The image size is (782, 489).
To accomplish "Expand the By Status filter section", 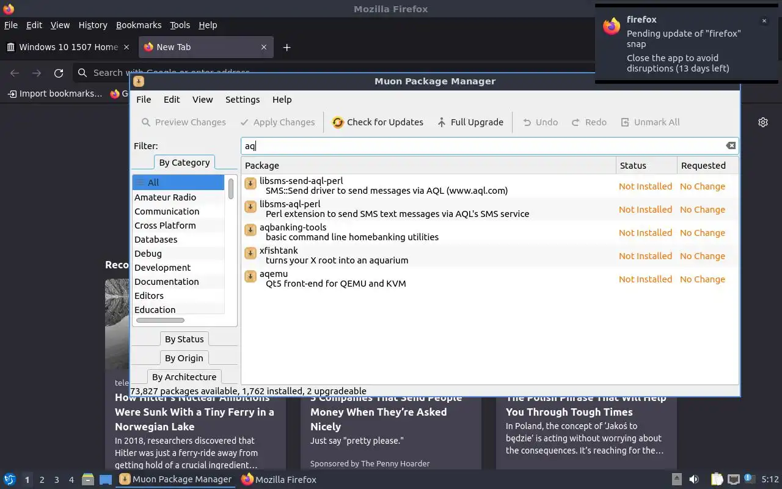I will click(184, 339).
